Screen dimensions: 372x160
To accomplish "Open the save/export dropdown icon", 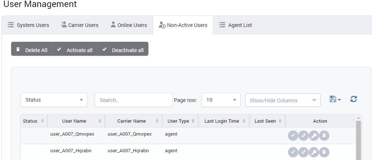I will pos(335,99).
